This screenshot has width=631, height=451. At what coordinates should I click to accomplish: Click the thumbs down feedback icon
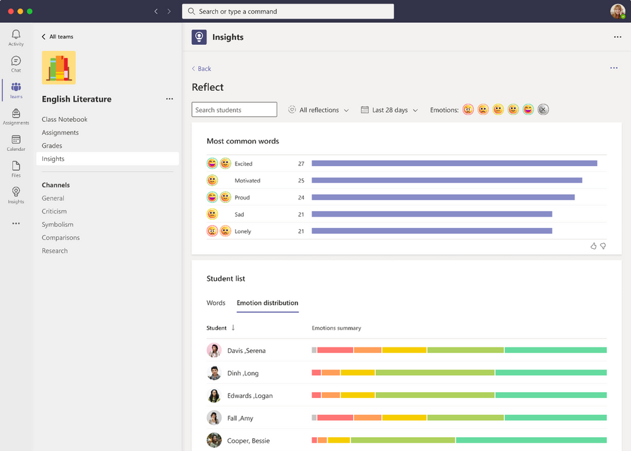(x=603, y=246)
